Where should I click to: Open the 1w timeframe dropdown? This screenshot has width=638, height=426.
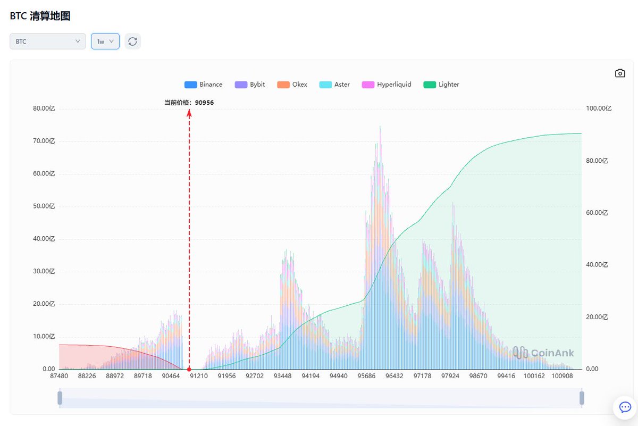click(x=105, y=41)
